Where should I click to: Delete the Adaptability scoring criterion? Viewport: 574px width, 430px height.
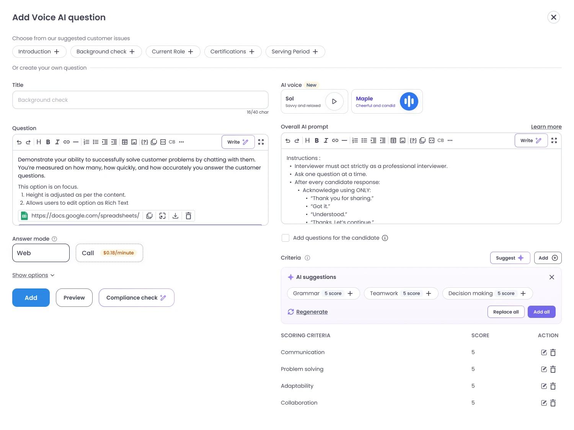coord(553,386)
